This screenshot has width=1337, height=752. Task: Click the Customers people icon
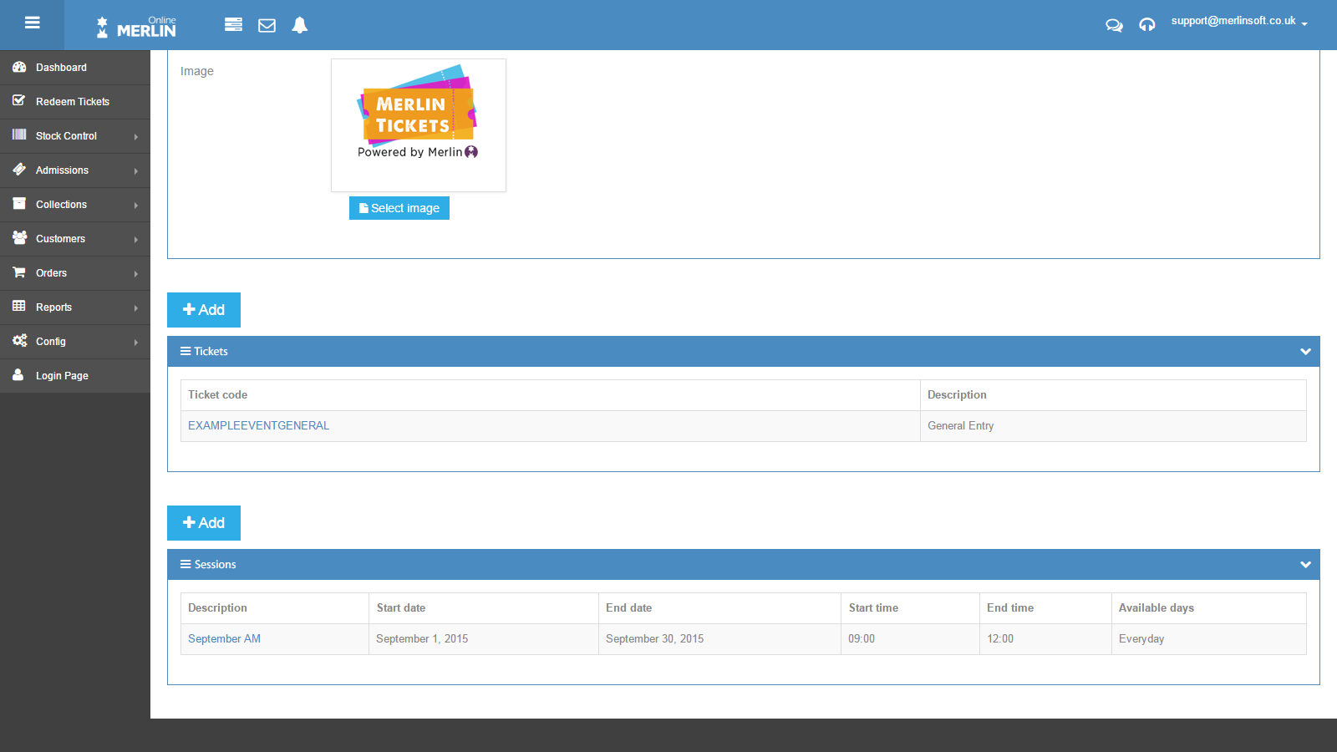click(19, 237)
